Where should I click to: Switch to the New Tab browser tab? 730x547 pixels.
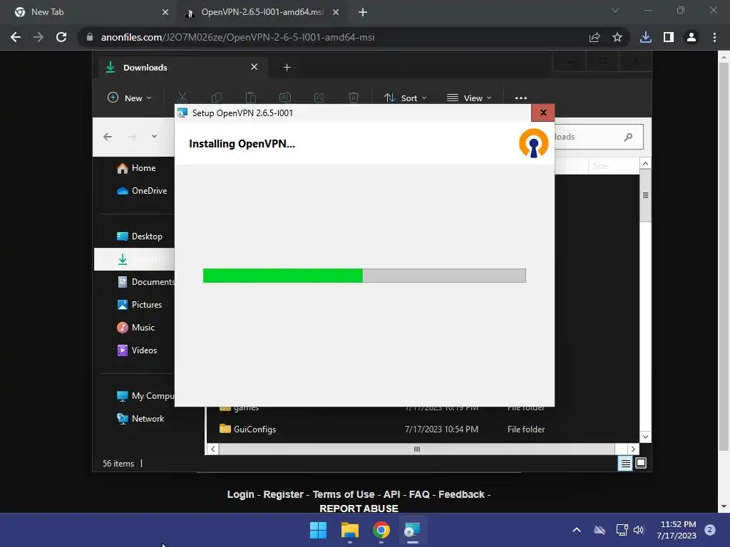88,12
